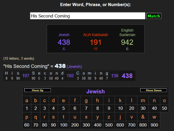Click letter v in the Jewish cipher table
The image size is (174, 131).
[x=132, y=117]
